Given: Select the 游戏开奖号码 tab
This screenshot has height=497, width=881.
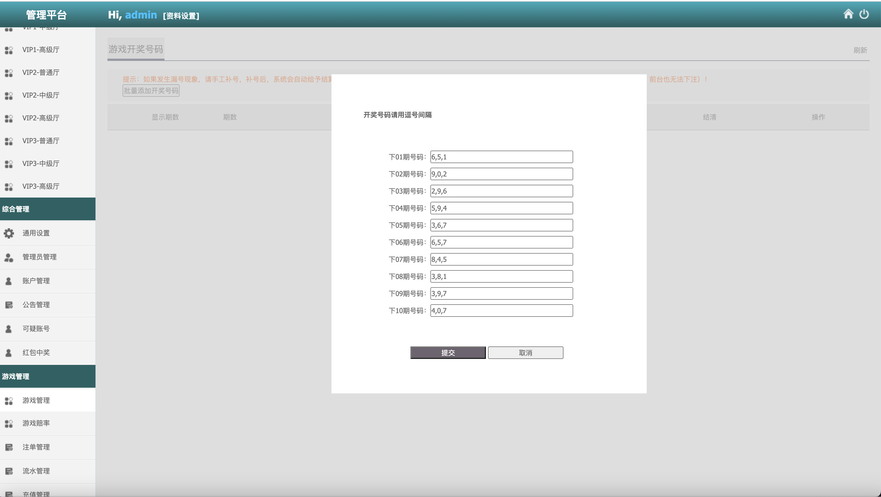Looking at the screenshot, I should (136, 49).
